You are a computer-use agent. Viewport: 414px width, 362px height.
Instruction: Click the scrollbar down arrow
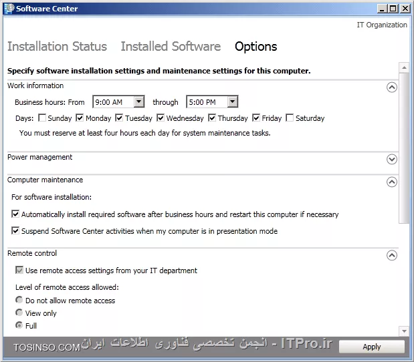[404, 331]
